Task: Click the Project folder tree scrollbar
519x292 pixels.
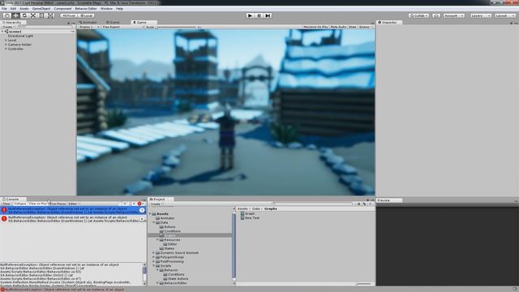Action: [x=234, y=245]
